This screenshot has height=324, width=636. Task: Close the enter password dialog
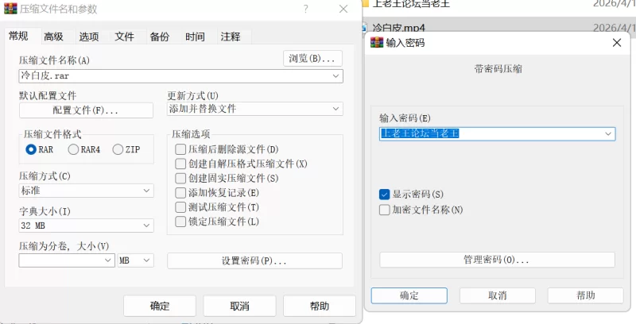click(x=615, y=42)
